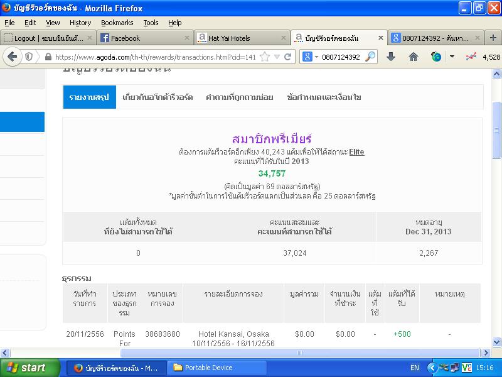Click the site identity shield icon

pyautogui.click(x=29, y=57)
